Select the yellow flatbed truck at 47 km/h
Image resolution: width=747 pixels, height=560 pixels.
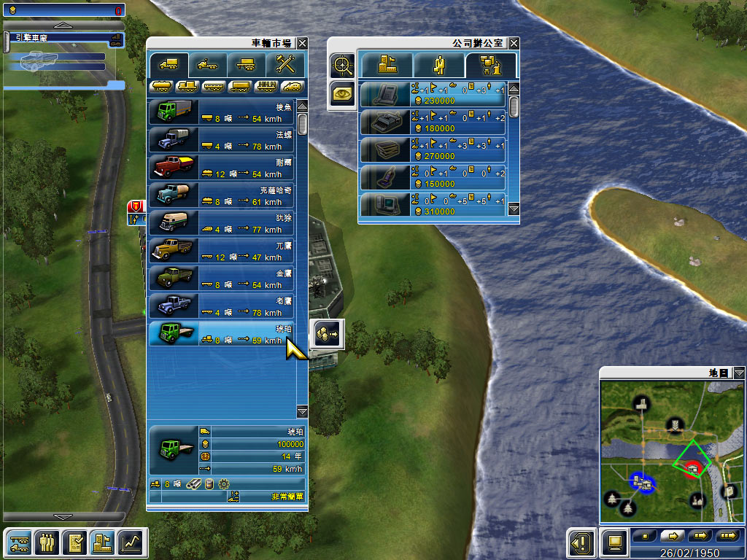(x=222, y=251)
